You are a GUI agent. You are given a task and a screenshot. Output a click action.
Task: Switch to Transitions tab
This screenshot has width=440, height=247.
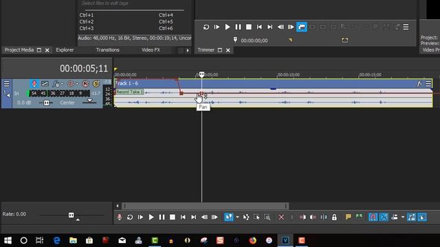108,50
